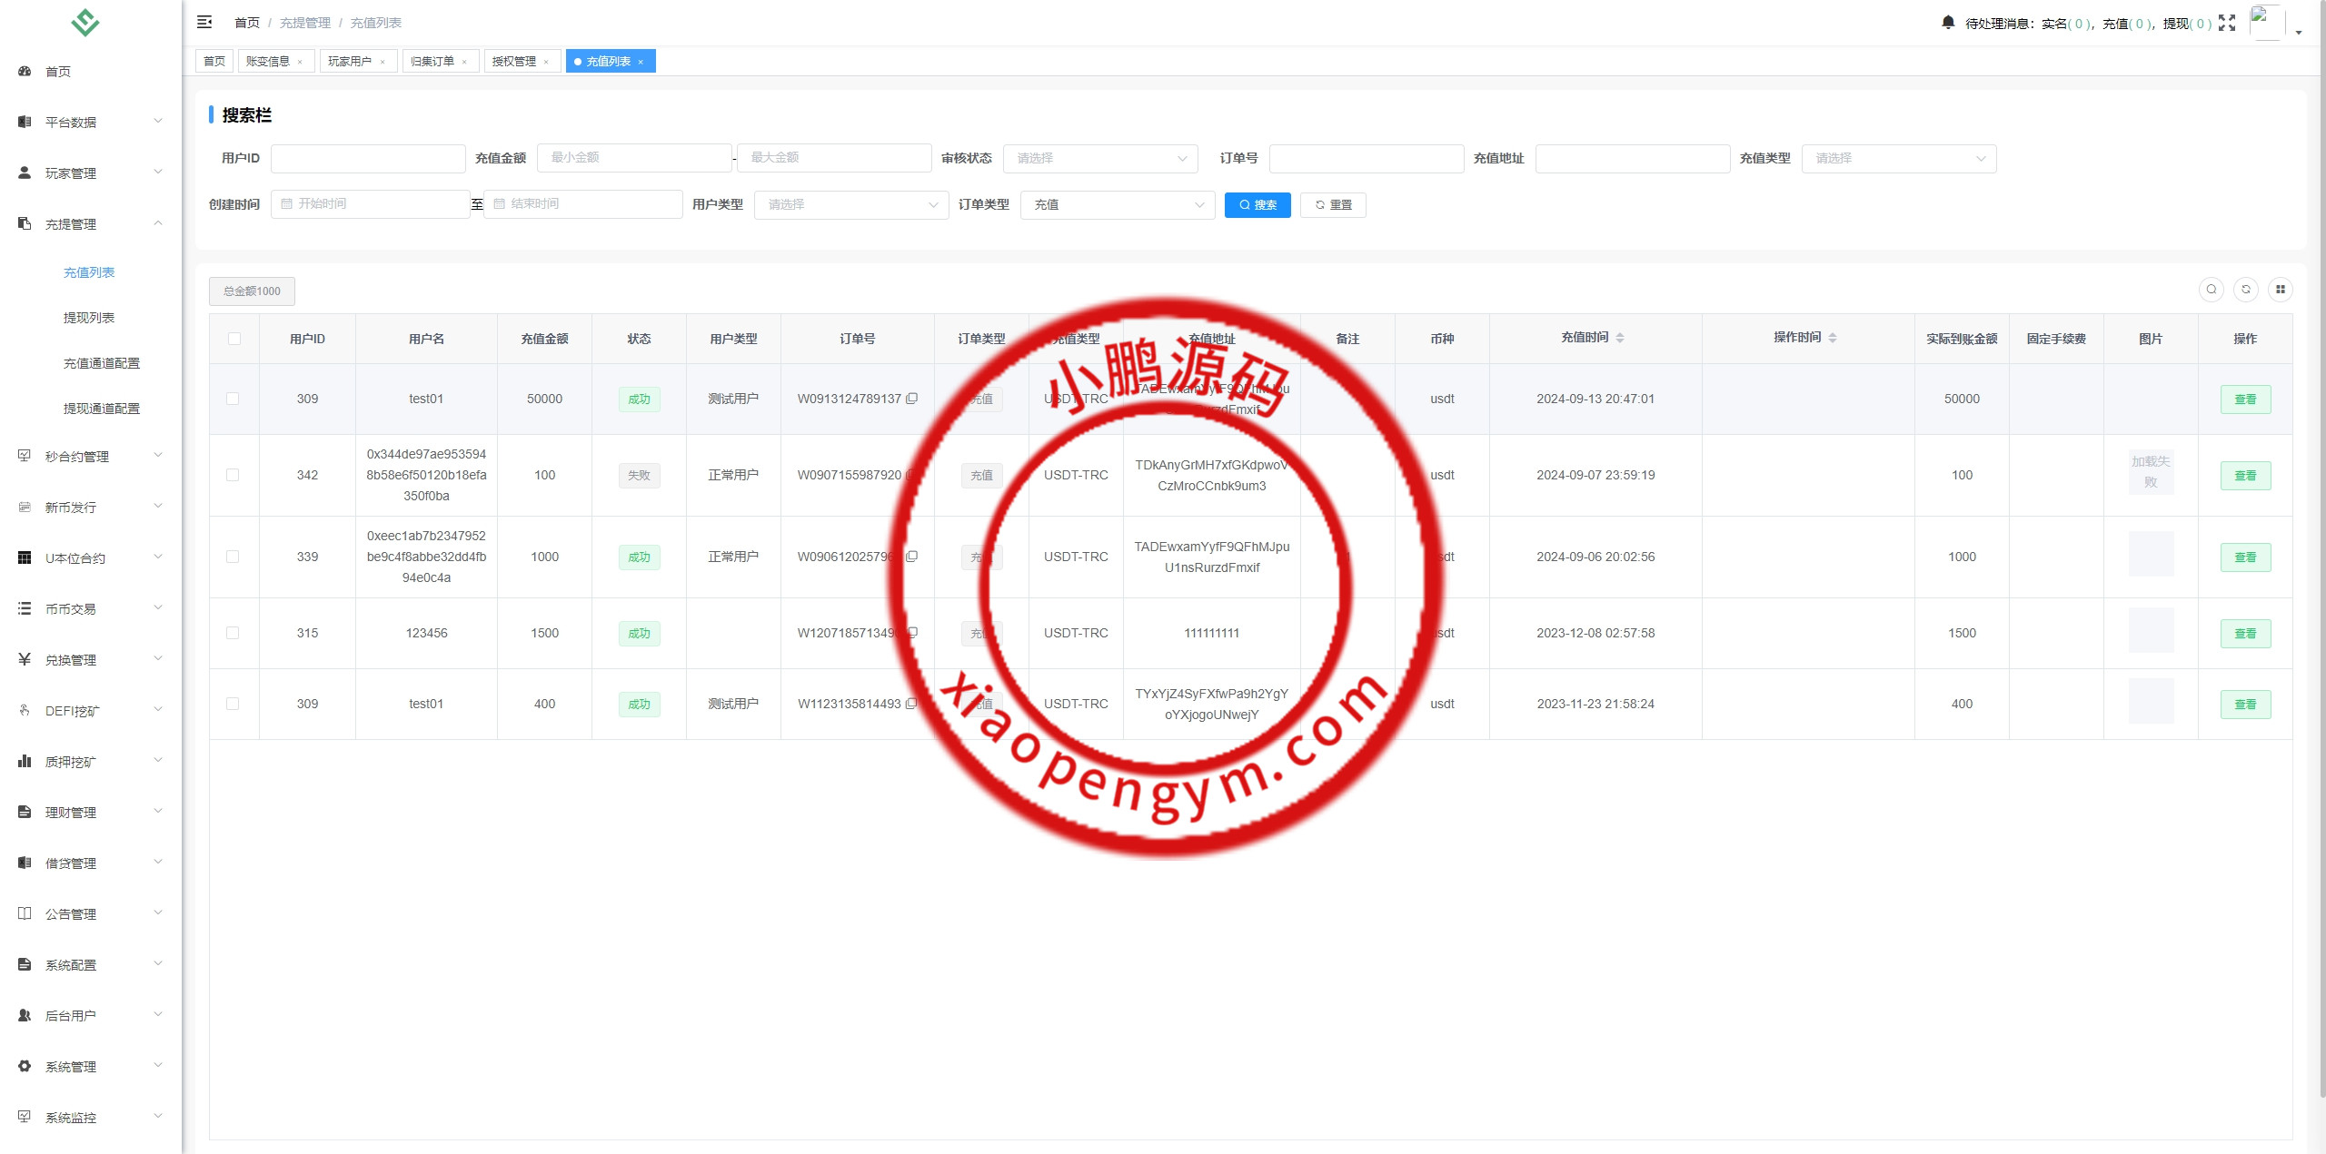
Task: Check the select-all header checkbox
Action: pos(234,339)
